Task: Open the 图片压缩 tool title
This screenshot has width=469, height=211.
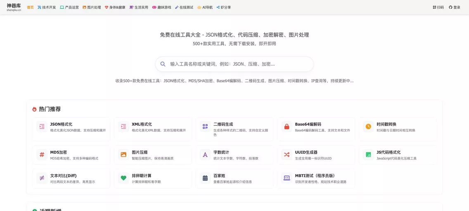Action: click(140, 152)
